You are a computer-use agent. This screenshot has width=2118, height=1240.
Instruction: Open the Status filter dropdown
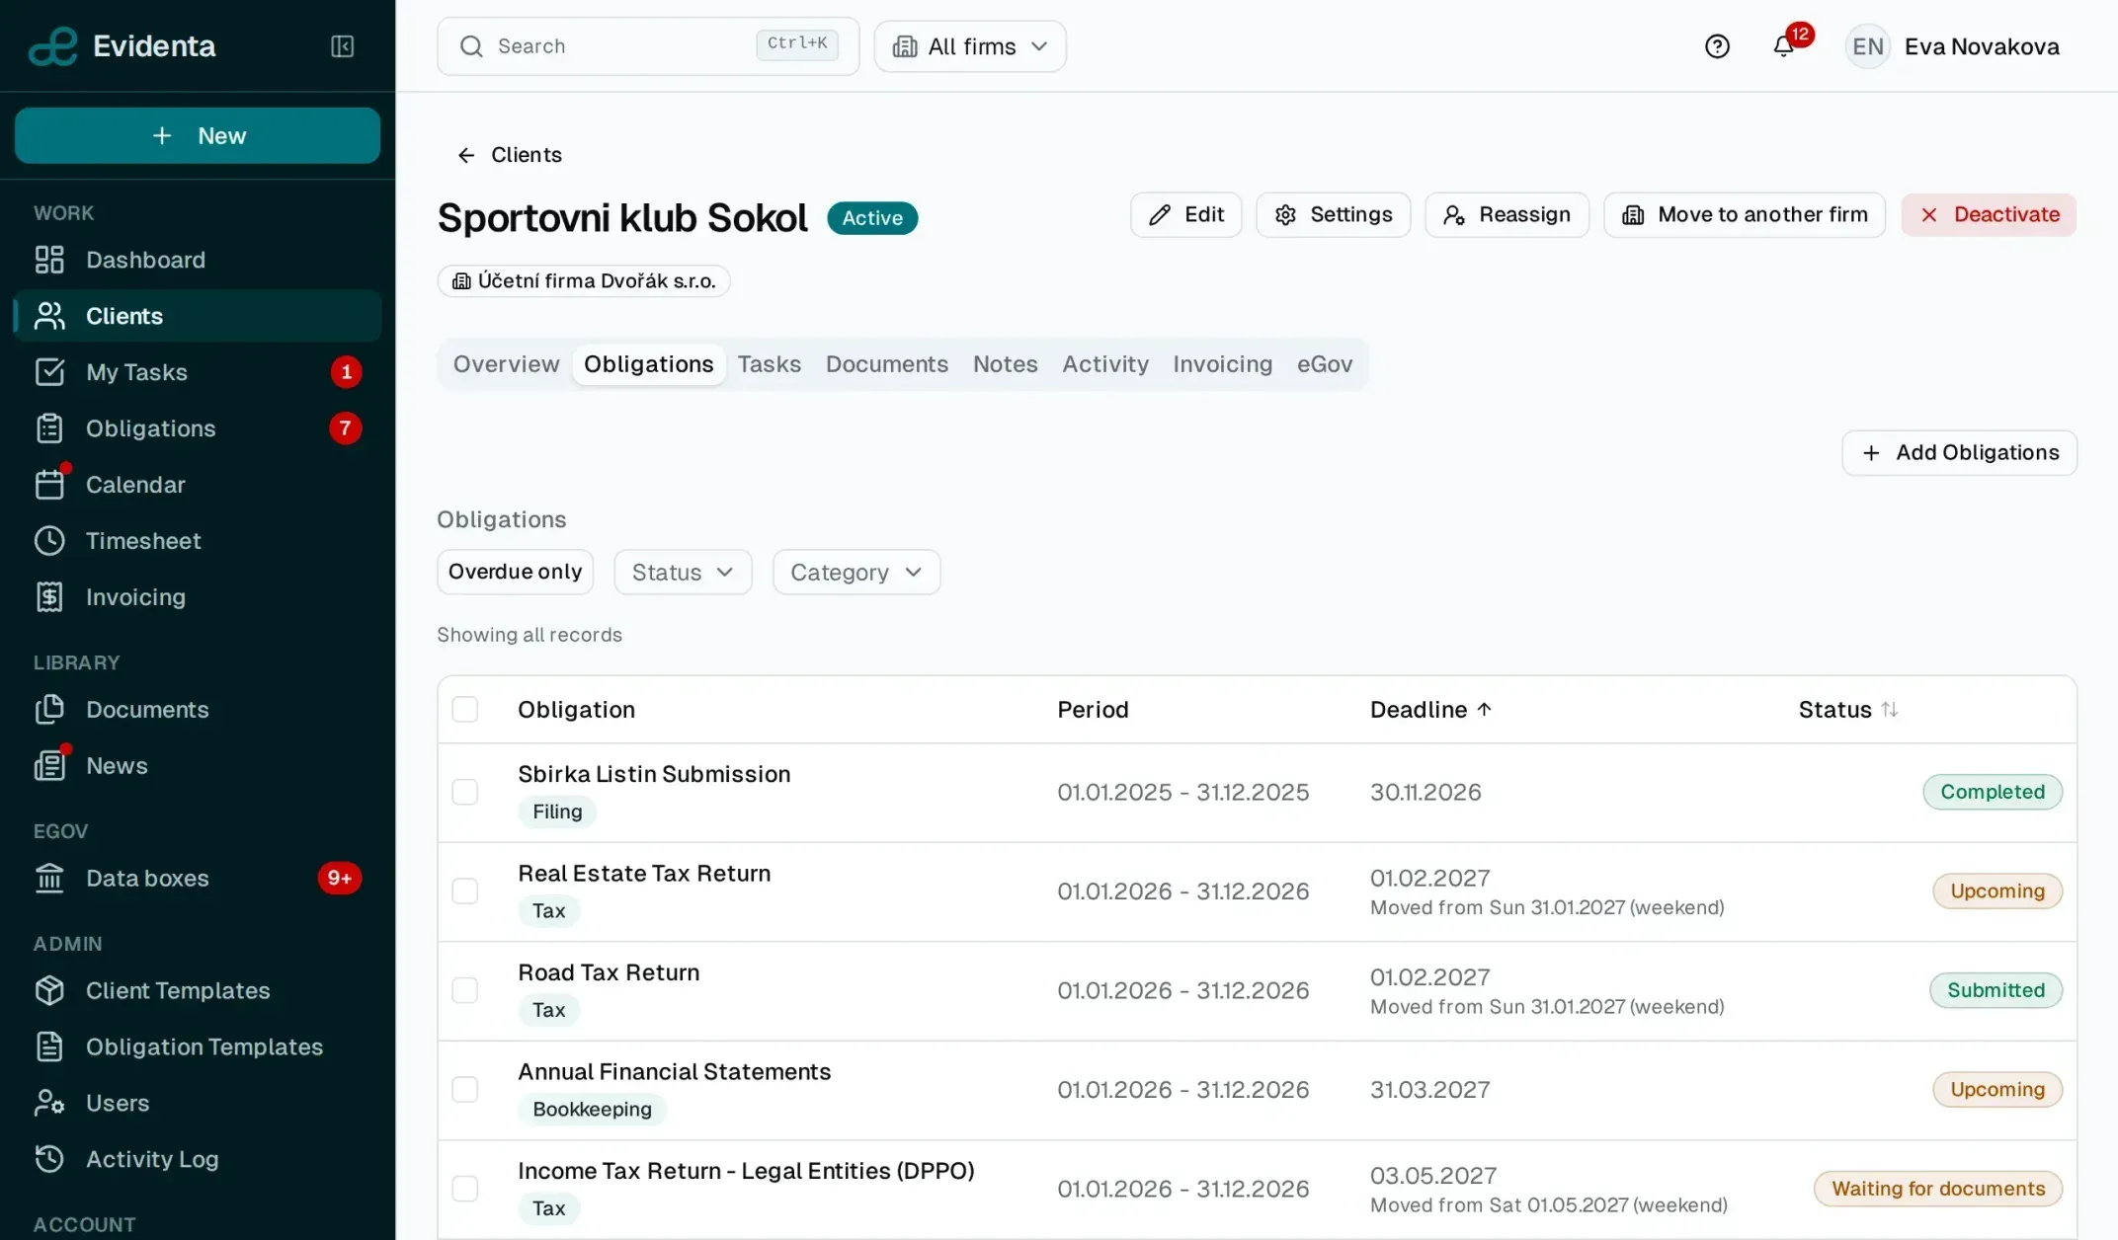683,573
